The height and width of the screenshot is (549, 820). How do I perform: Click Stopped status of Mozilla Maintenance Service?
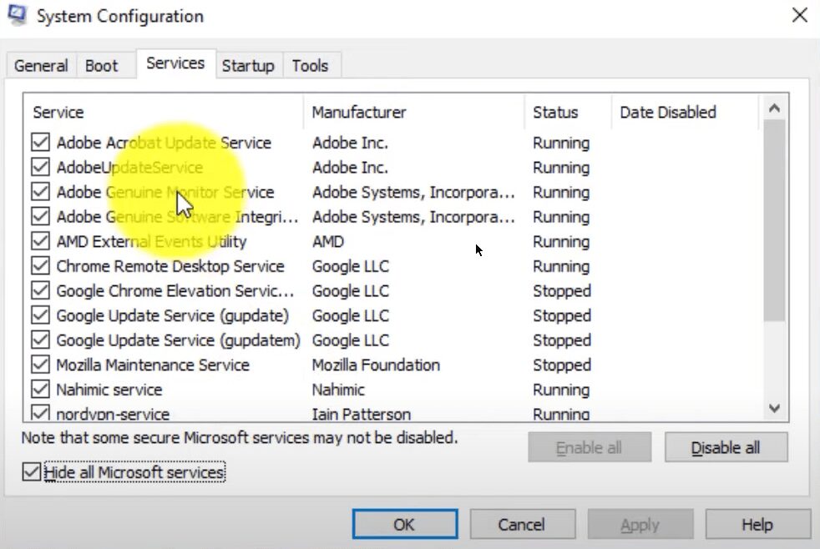pos(562,365)
